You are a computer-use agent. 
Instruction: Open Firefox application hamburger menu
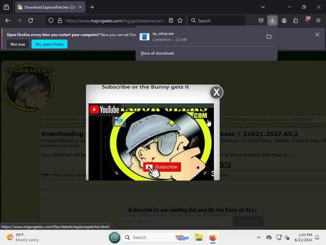[318, 20]
